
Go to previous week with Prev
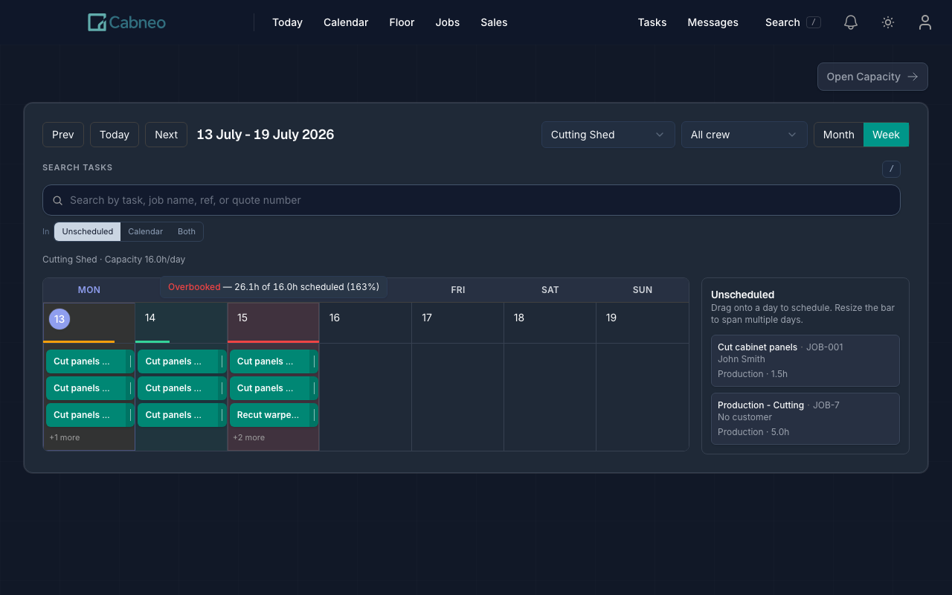pyautogui.click(x=63, y=135)
